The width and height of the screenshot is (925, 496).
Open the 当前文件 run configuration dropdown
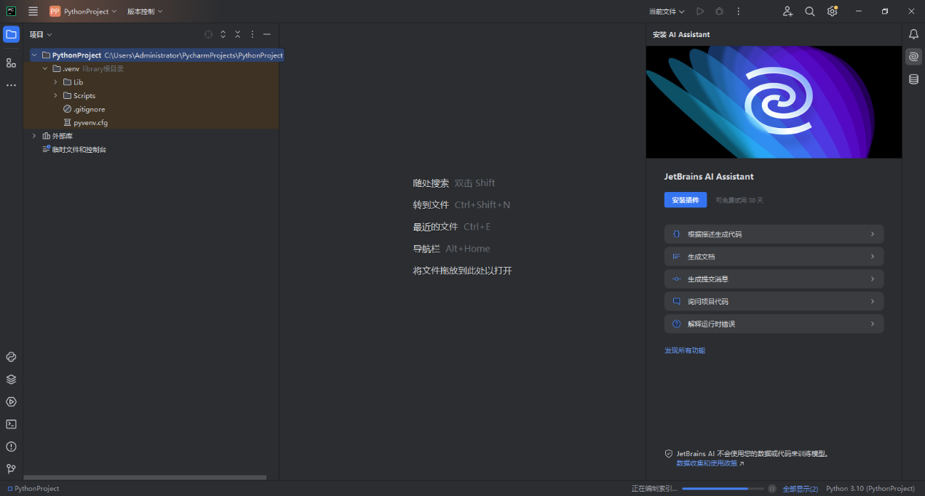coord(667,12)
